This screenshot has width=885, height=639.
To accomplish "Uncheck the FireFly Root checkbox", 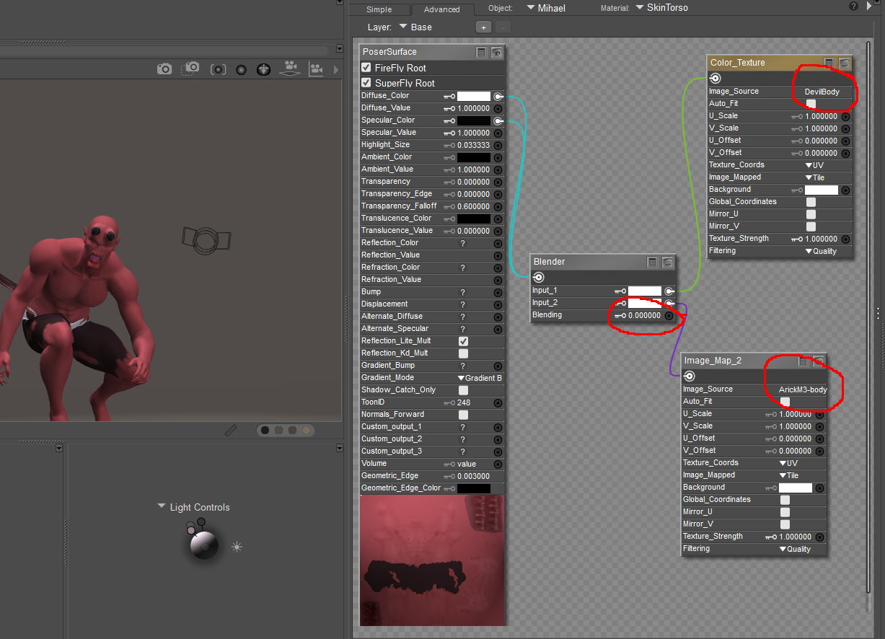I will tap(366, 67).
